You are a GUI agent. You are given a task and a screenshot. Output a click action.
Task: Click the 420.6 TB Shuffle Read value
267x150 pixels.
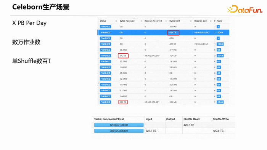point(189,125)
